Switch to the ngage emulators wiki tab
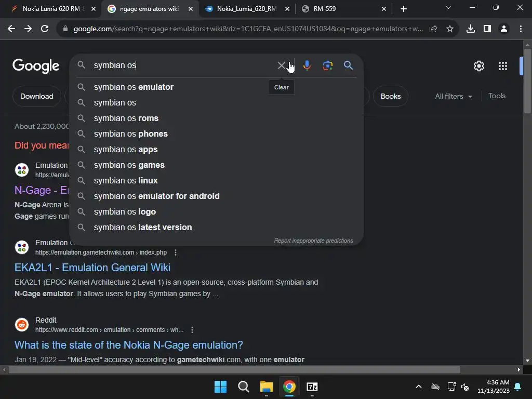This screenshot has width=532, height=399. (149, 9)
